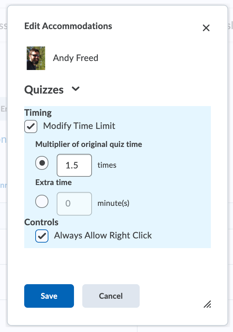Close the Edit Accommodations dialog
Viewport: 233px width, 332px height.
tap(206, 28)
